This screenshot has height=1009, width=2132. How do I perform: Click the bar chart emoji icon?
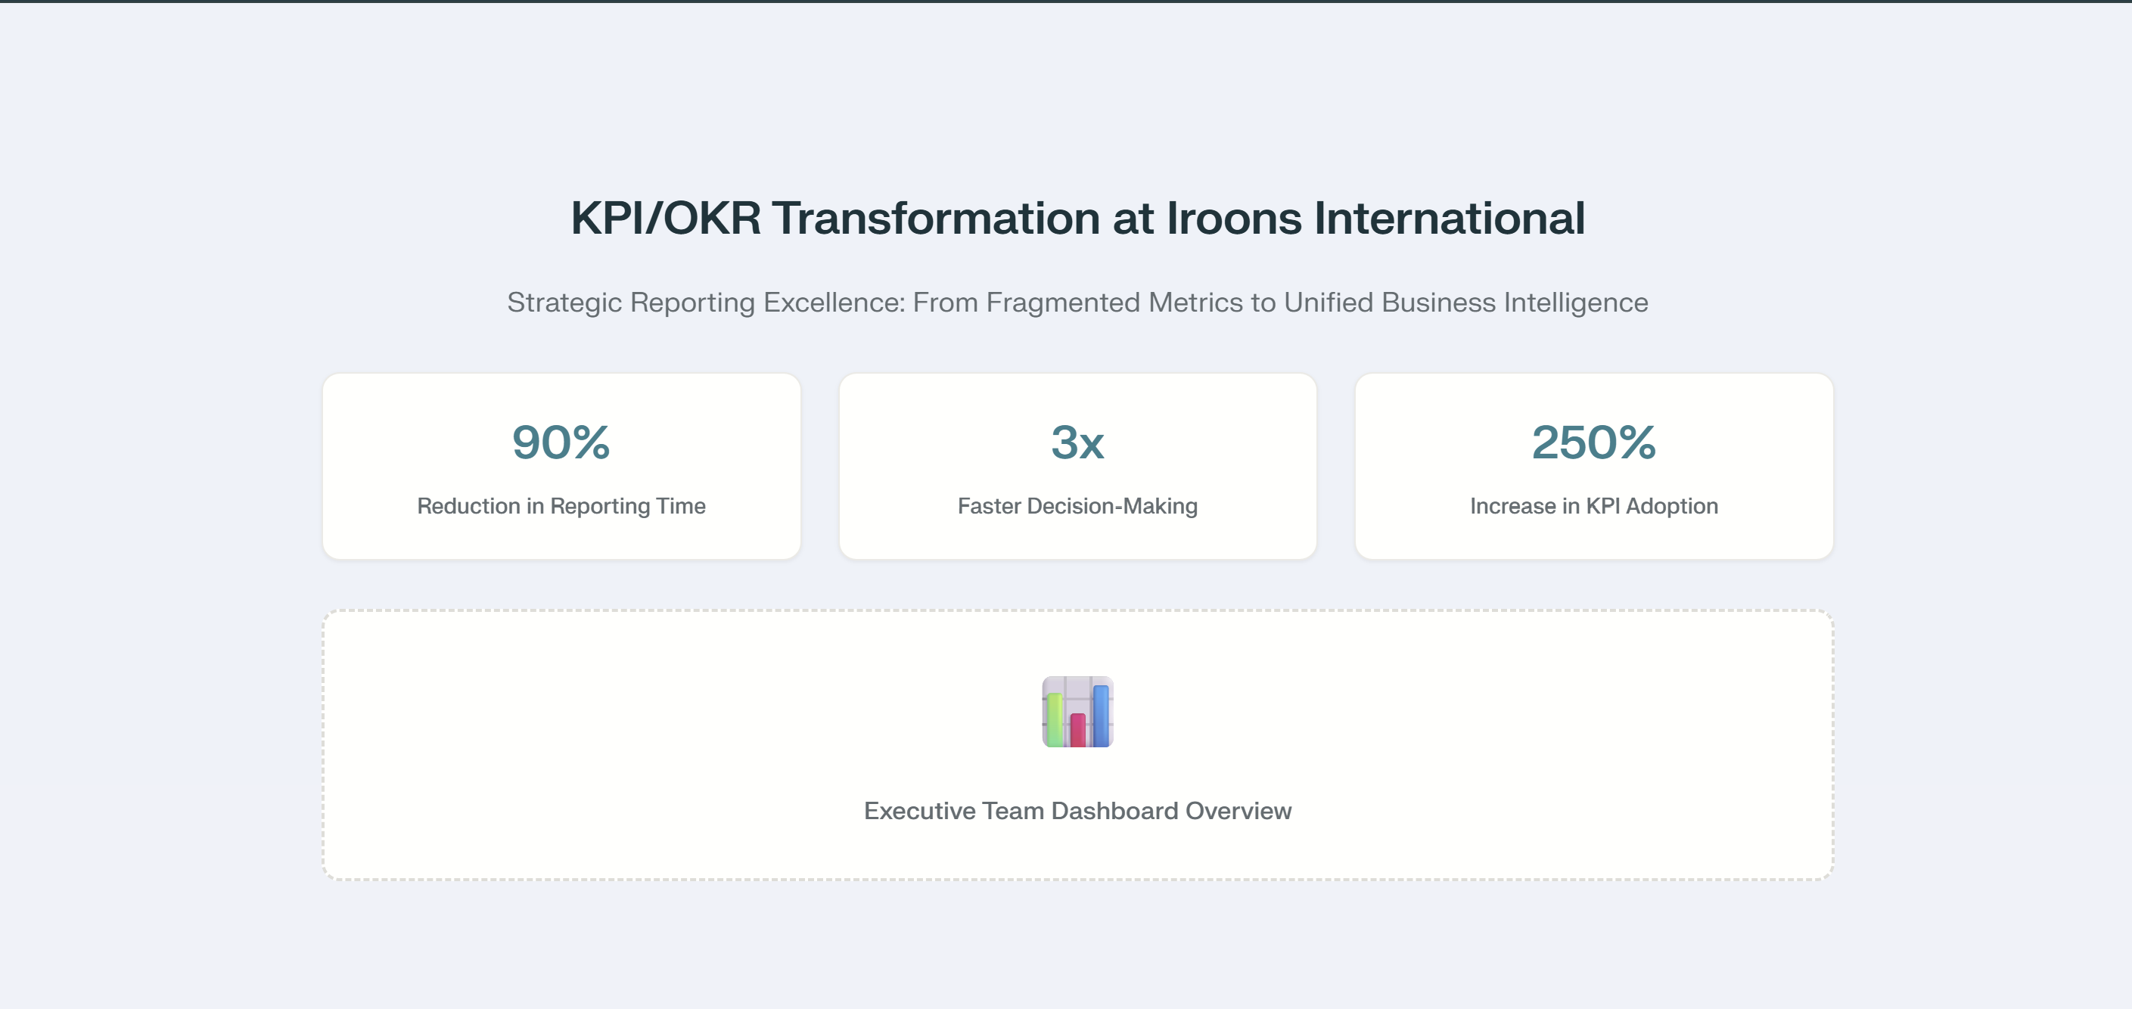[x=1077, y=711]
